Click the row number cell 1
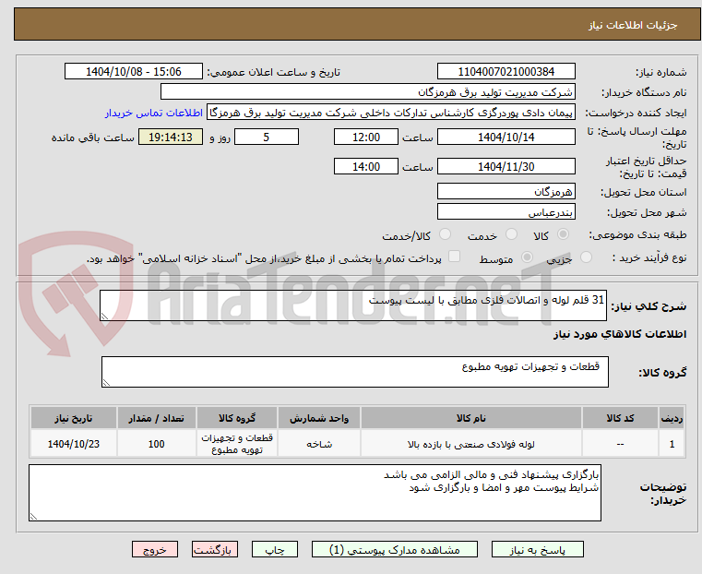This screenshot has height=574, width=702. pos(672,444)
